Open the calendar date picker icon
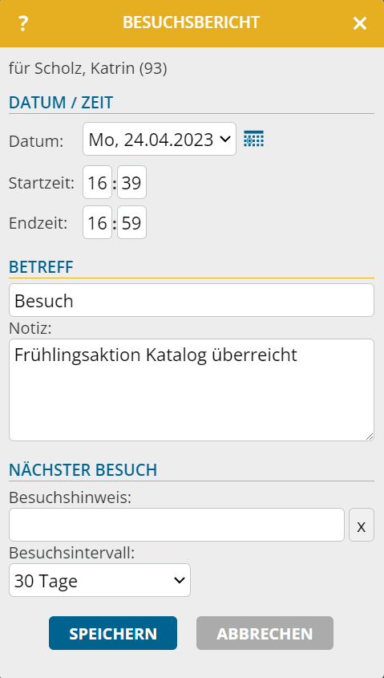 pos(254,139)
